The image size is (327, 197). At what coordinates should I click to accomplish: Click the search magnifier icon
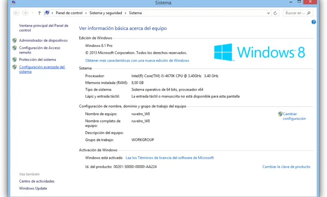[309, 13]
